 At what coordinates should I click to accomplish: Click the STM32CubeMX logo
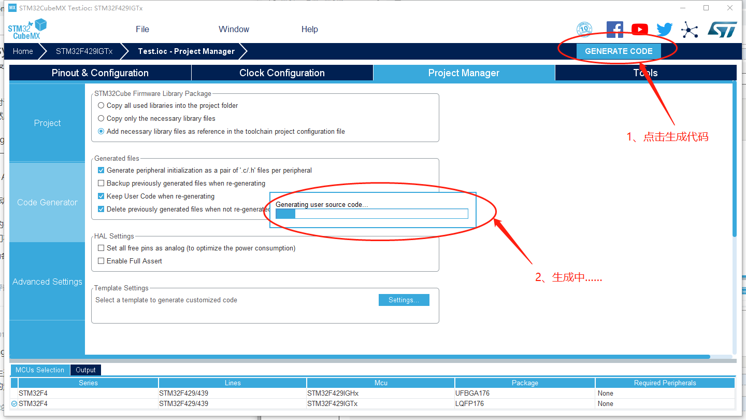(x=27, y=29)
